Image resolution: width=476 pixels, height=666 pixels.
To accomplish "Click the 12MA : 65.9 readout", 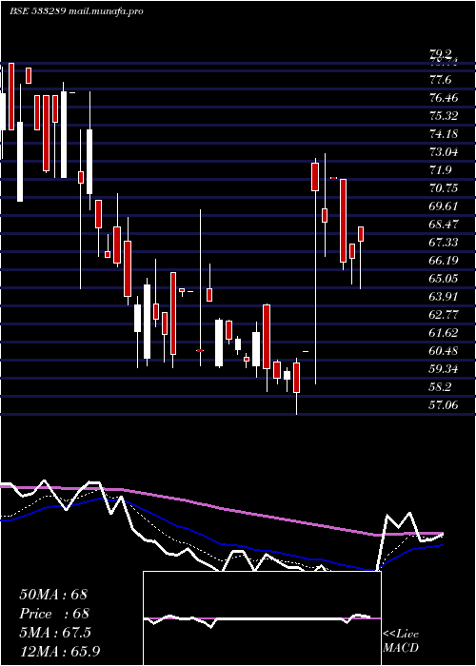I will [60, 651].
